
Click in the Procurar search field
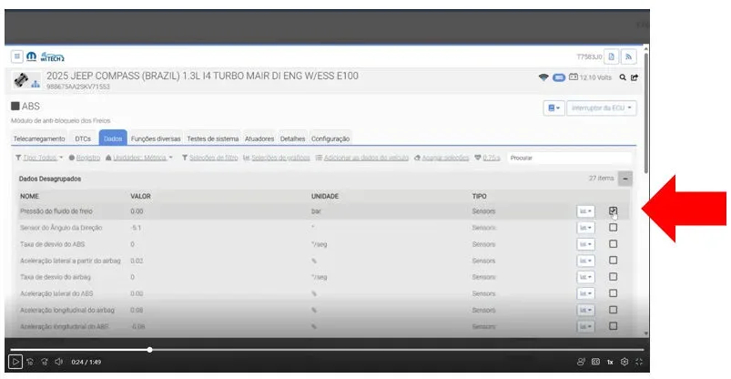(569, 158)
